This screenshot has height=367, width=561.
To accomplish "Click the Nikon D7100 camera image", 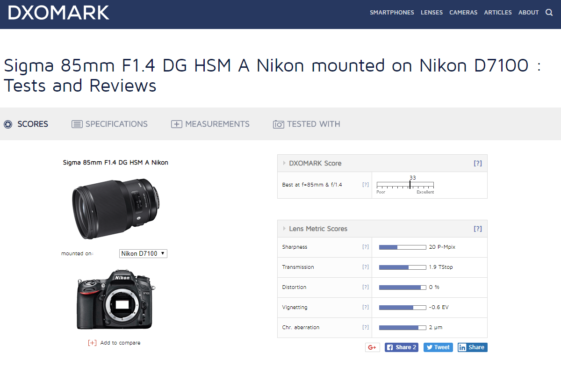I will point(116,299).
